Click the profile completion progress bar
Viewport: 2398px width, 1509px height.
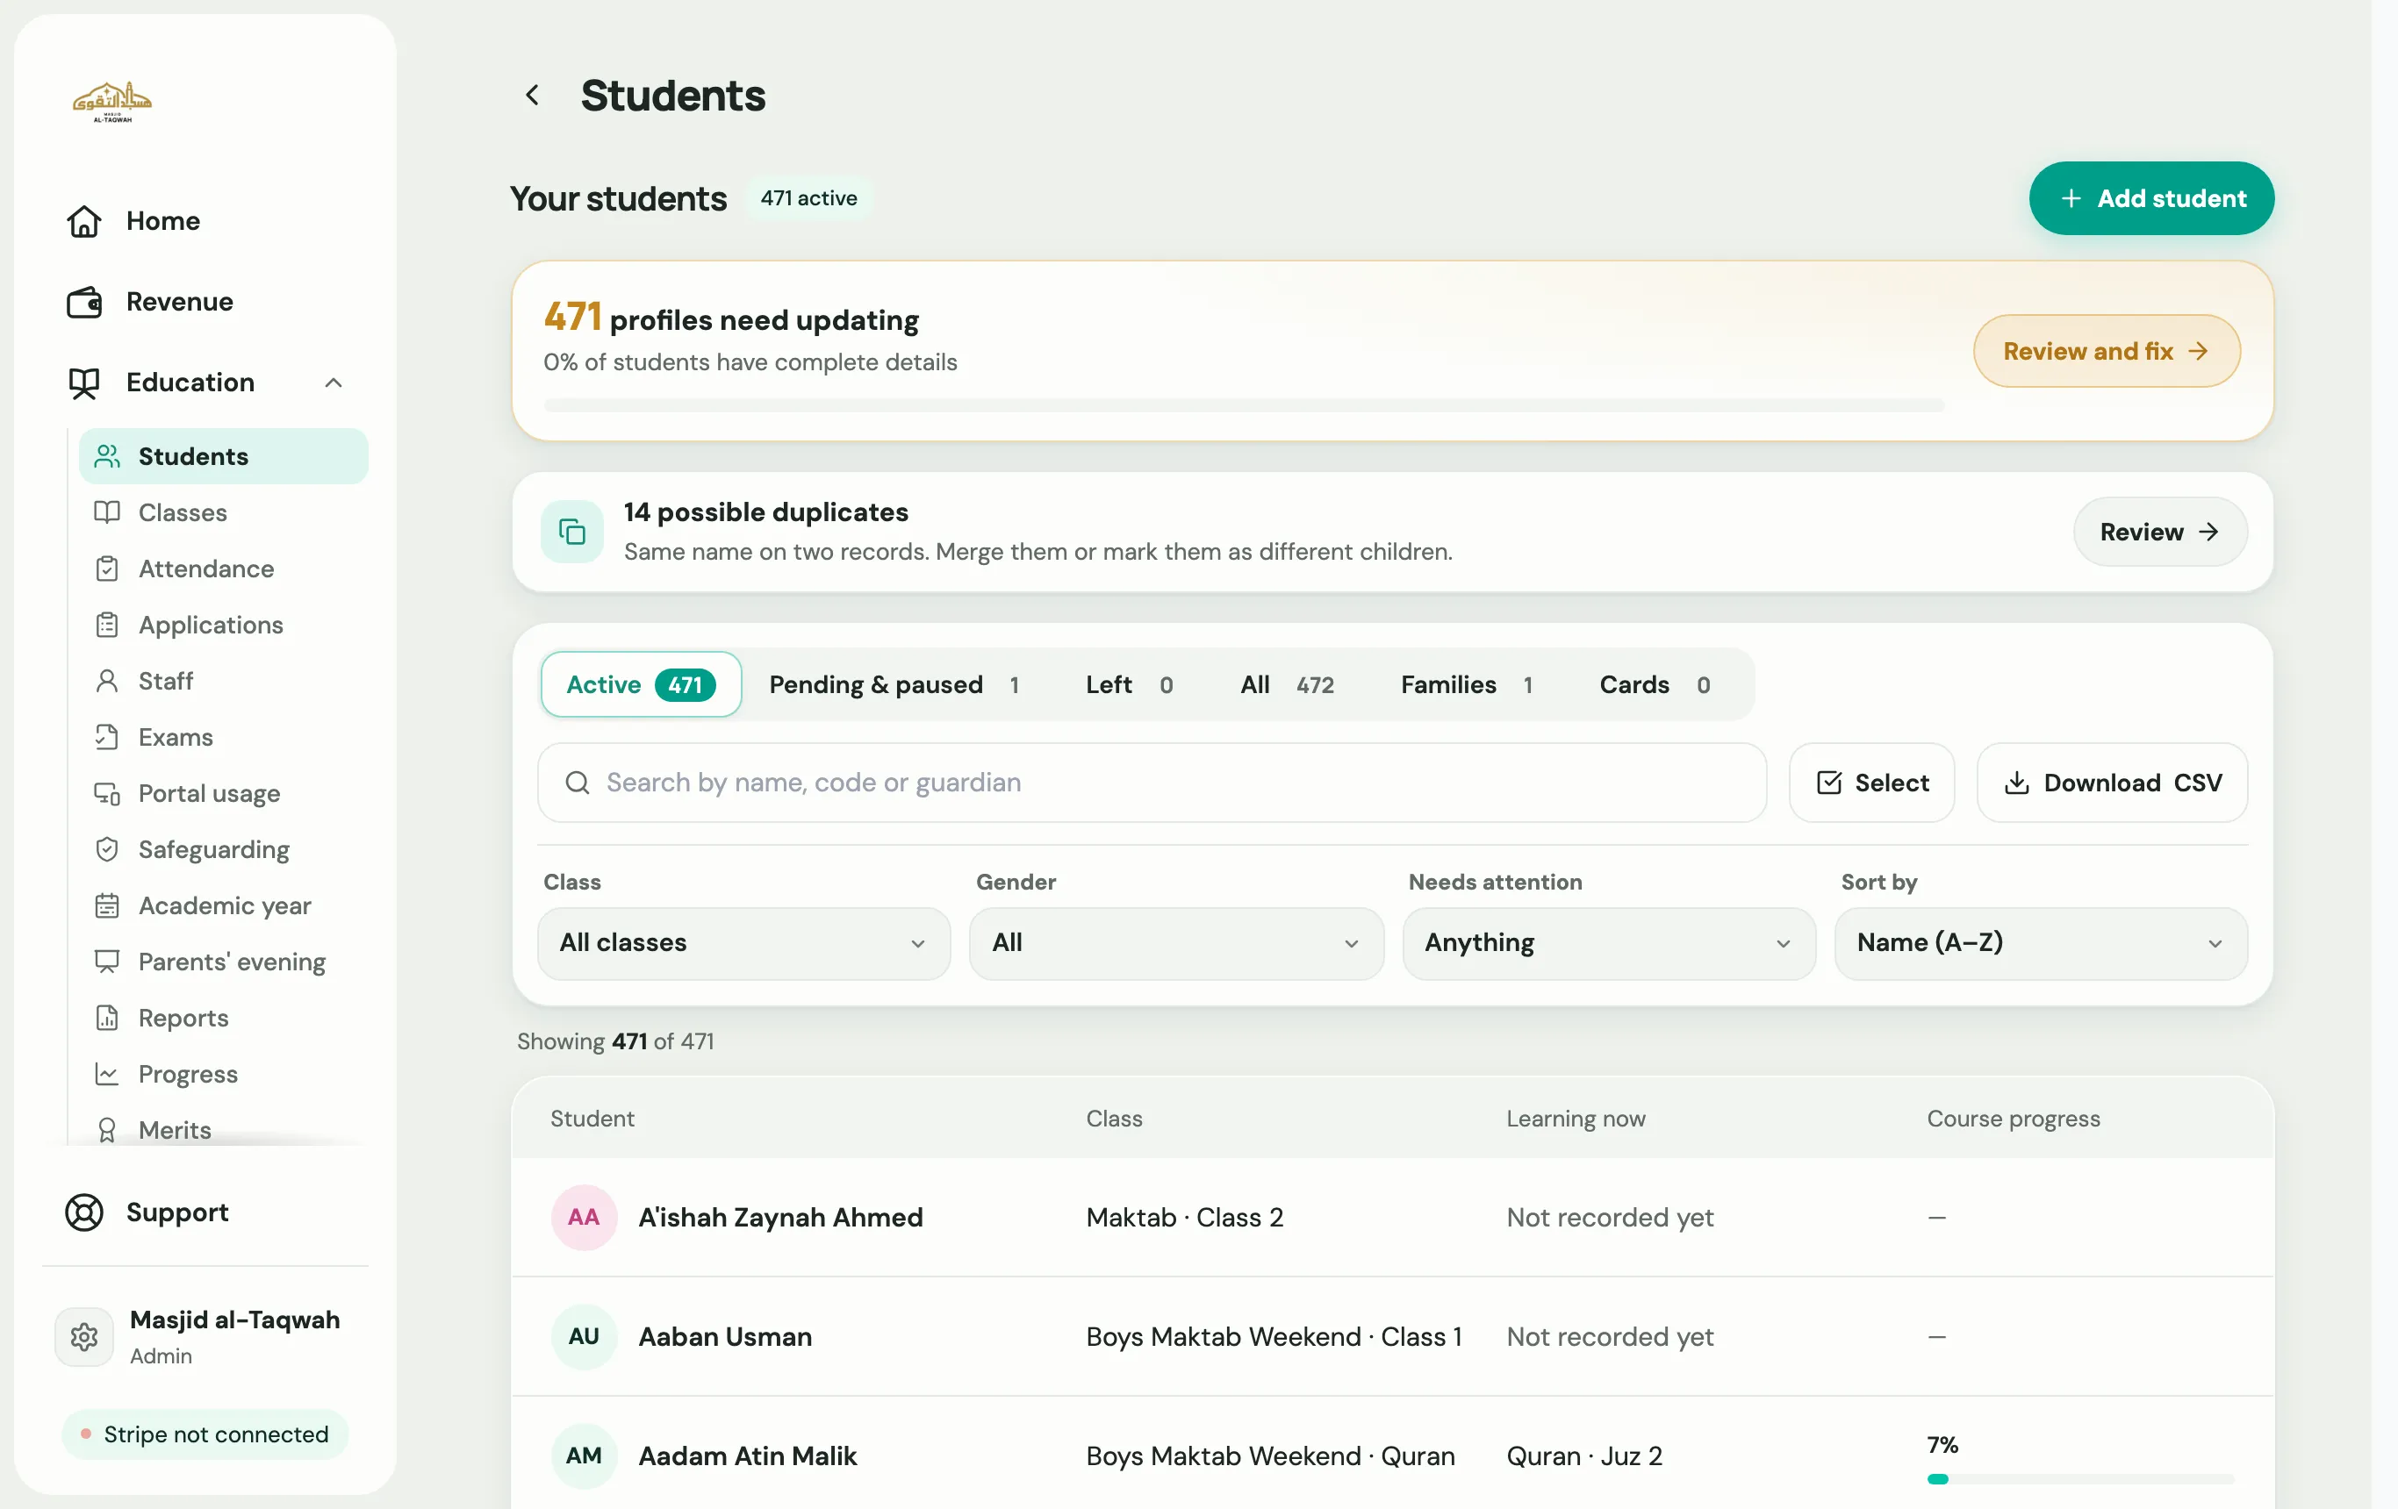click(x=1244, y=405)
